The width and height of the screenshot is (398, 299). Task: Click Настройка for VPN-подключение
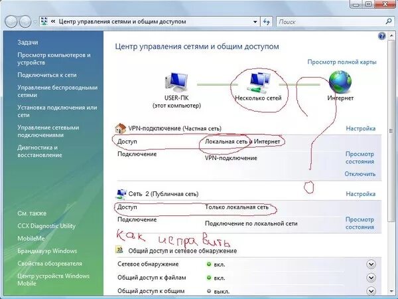pyautogui.click(x=361, y=128)
